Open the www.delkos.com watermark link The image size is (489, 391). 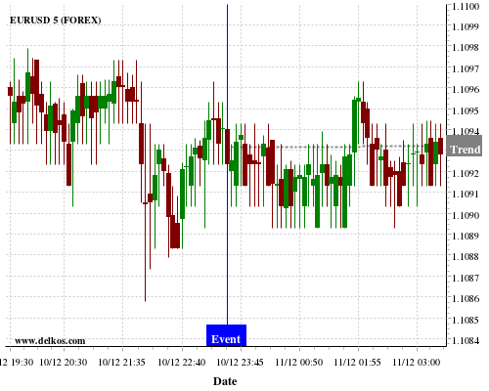tap(50, 341)
